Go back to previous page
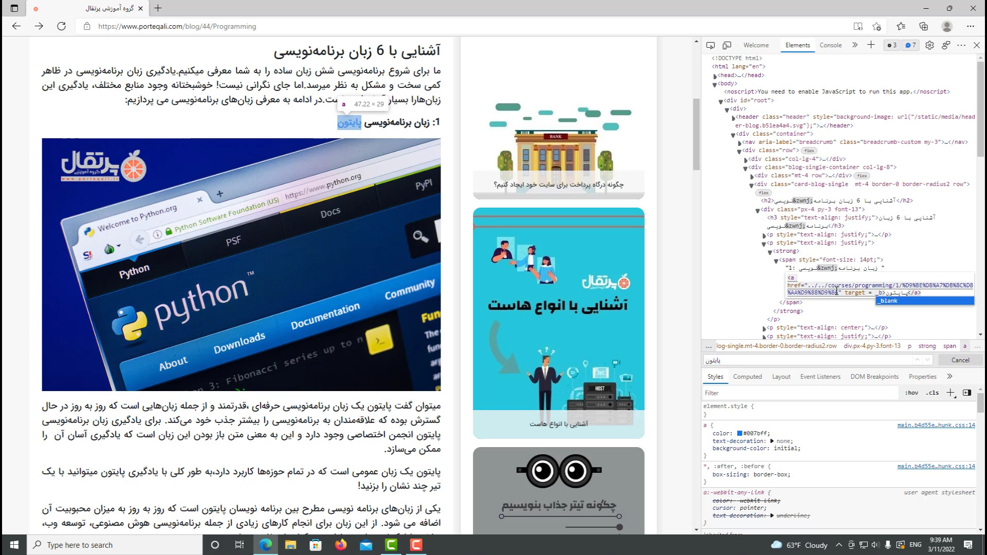Image resolution: width=987 pixels, height=555 pixels. [x=16, y=26]
